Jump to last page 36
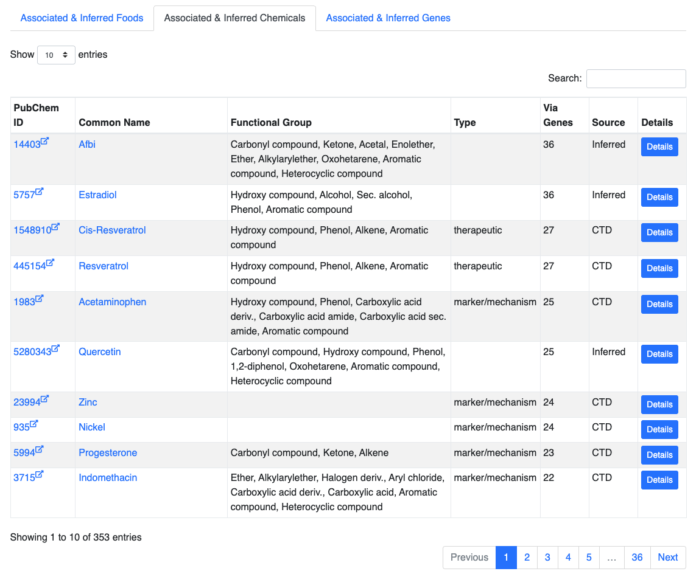 click(x=637, y=558)
